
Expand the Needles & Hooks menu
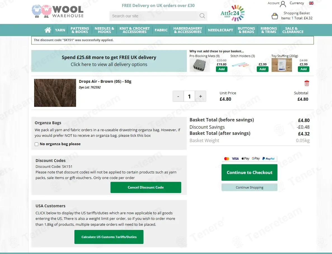[x=104, y=30]
